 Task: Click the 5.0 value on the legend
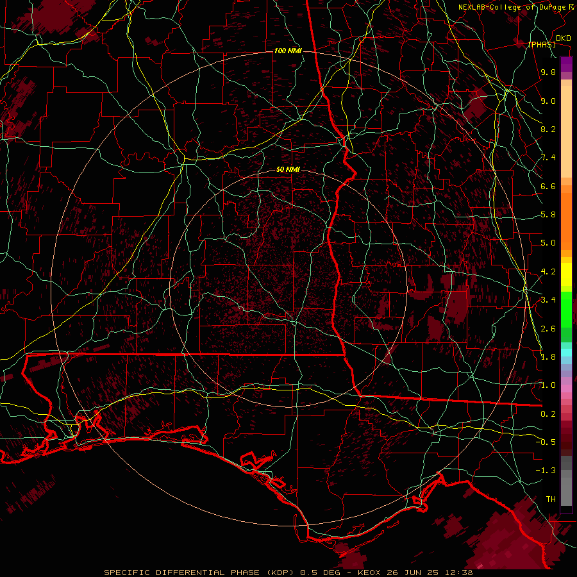tap(548, 243)
